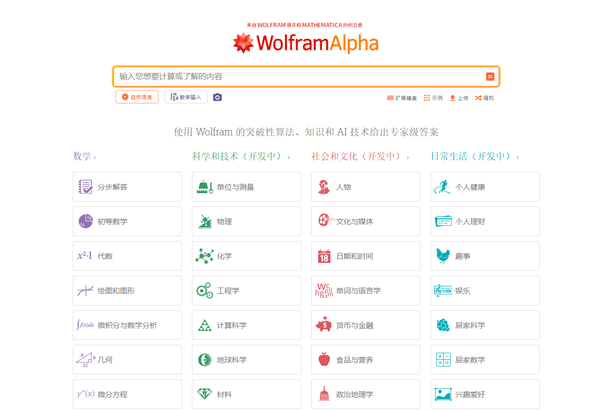The width and height of the screenshot is (606, 413).
Task: Open 单位与测量 ruler icon
Action: [204, 187]
